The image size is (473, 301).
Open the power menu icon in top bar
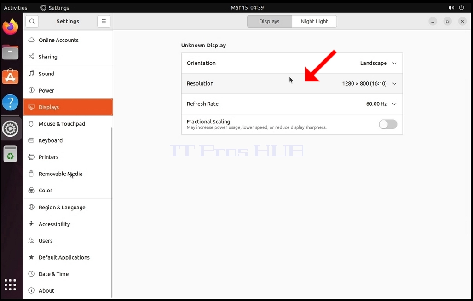click(x=461, y=7)
